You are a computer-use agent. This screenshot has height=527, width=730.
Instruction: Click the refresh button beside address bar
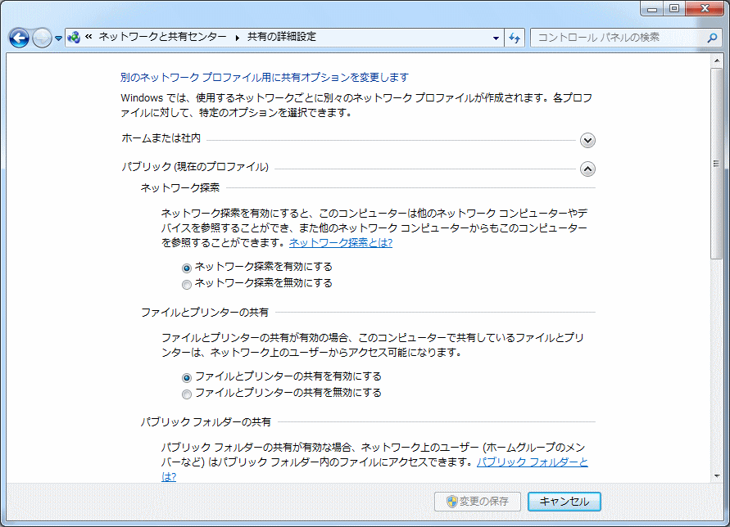pyautogui.click(x=515, y=38)
